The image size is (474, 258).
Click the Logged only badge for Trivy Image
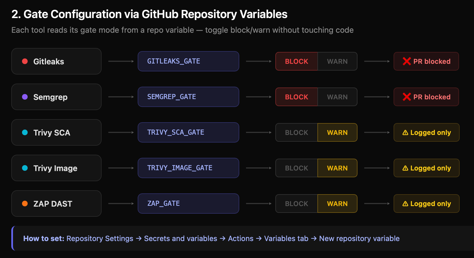426,168
